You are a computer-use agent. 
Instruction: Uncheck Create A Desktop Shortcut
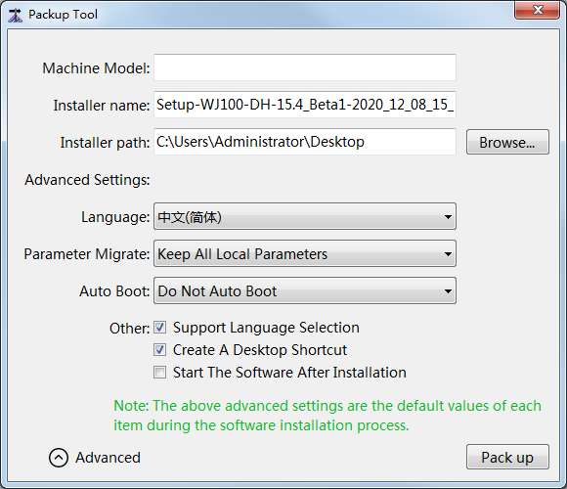tap(159, 350)
